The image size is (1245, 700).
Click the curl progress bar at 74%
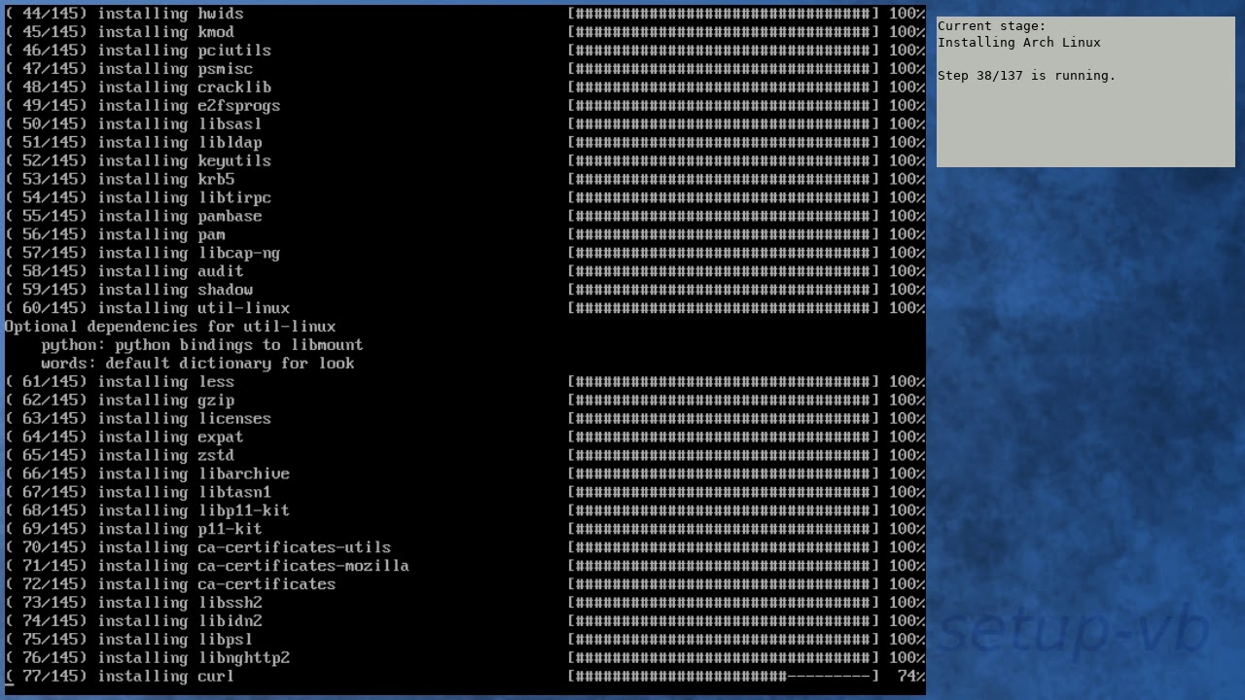pos(724,677)
